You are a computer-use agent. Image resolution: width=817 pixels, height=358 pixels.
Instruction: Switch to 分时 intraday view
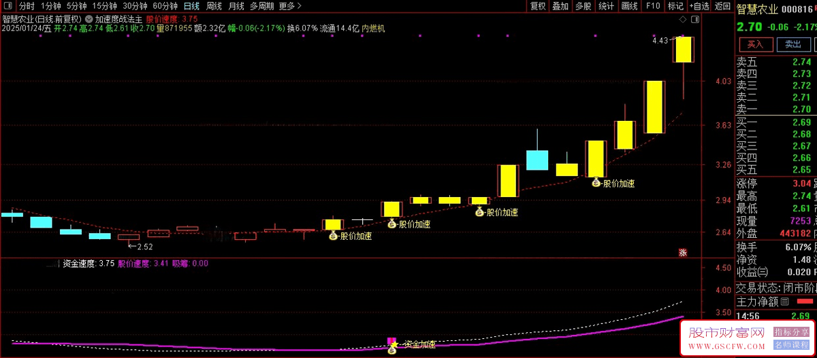(x=27, y=6)
